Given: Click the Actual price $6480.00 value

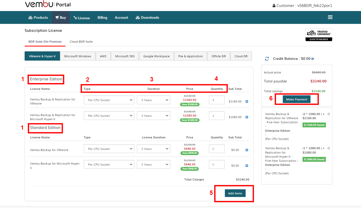Looking at the screenshot, I should click(319, 72).
